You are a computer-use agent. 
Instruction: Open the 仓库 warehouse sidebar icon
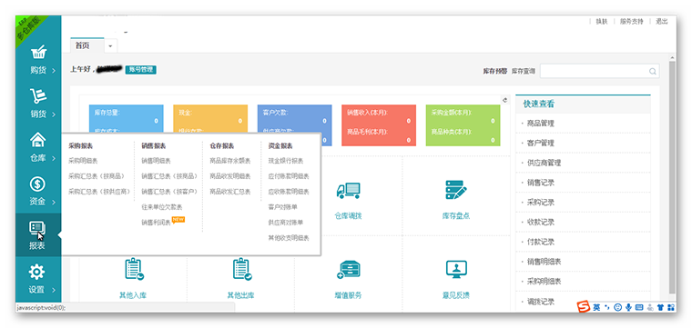38,140
